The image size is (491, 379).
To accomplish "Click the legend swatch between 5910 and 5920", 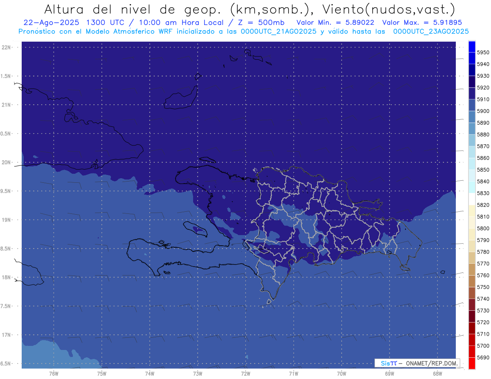I will tap(472, 94).
